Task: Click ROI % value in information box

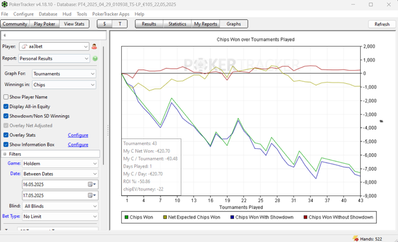Action: click(137, 181)
